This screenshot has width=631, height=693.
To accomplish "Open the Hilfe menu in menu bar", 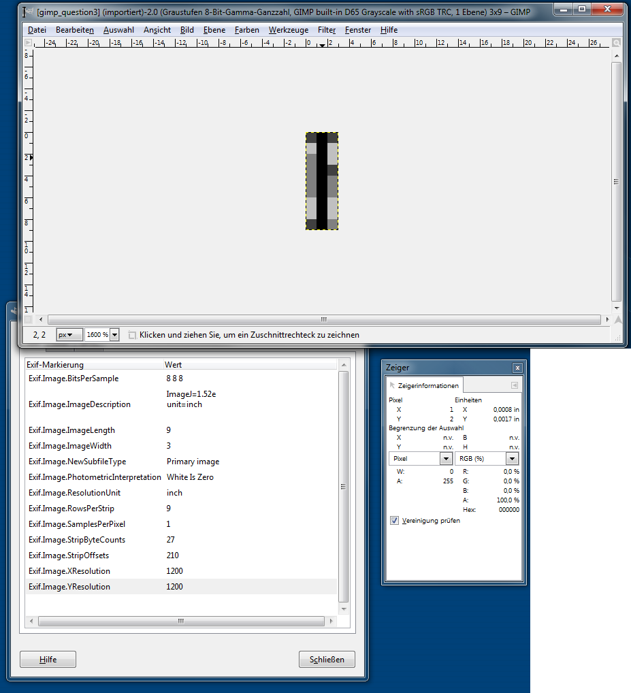I will 389,30.
